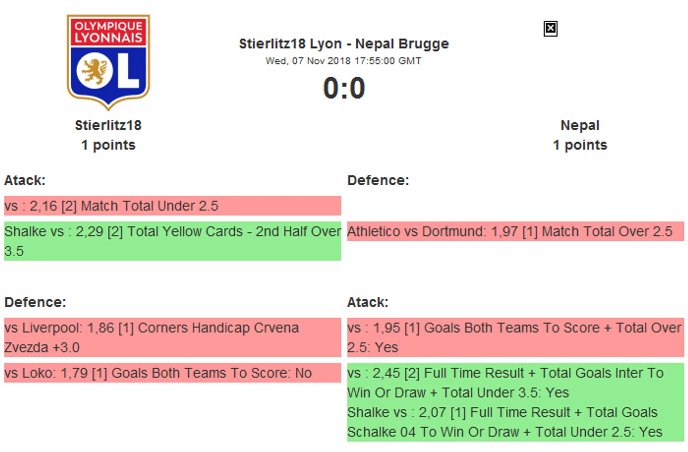
Task: Click the 0:0 match score
Action: 344,88
